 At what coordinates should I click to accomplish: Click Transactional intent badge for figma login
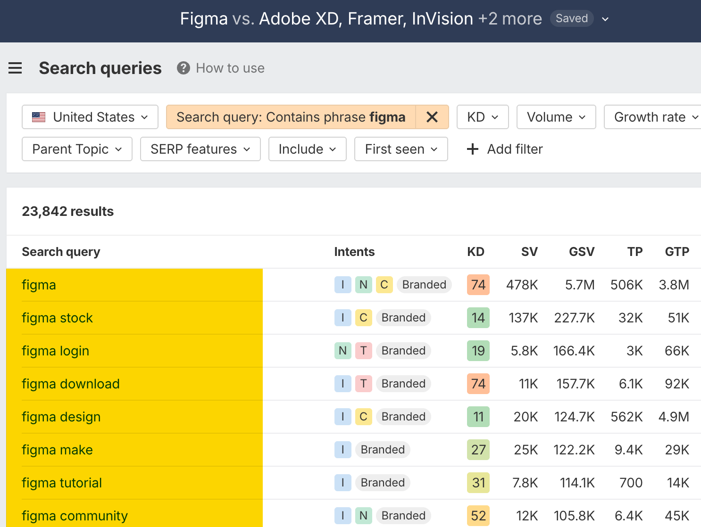[363, 351]
